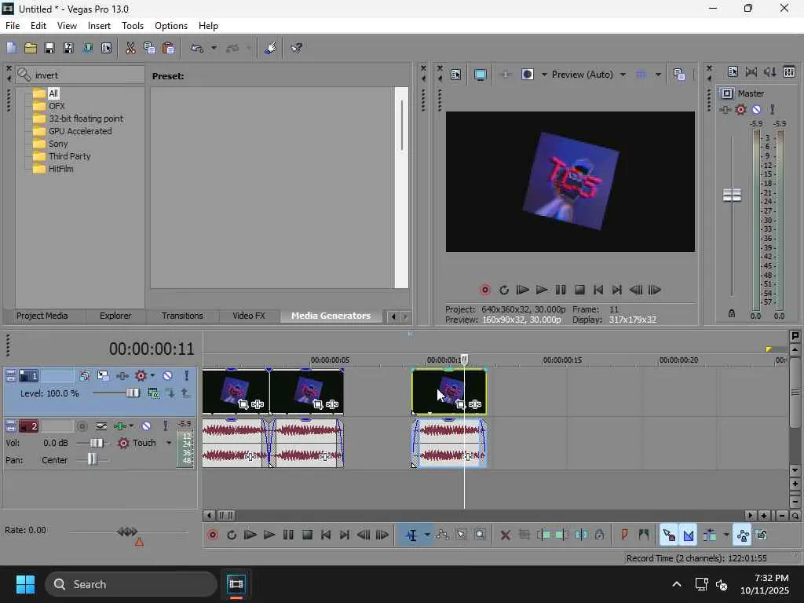The image size is (804, 603).
Task: Open the Tools menu
Action: click(x=132, y=26)
